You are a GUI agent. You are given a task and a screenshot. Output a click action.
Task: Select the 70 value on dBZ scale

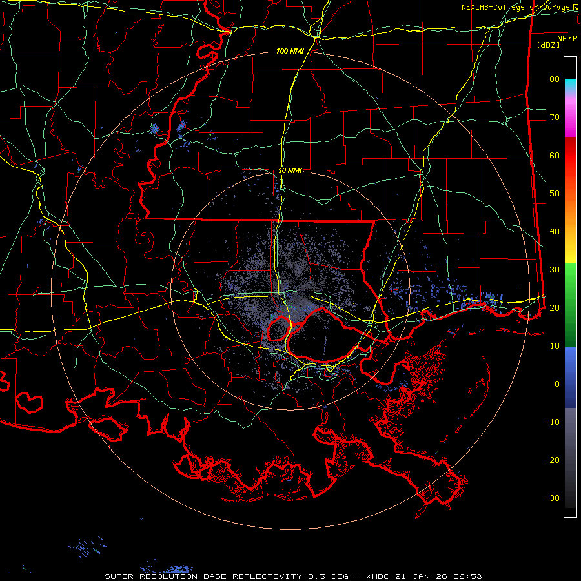555,117
